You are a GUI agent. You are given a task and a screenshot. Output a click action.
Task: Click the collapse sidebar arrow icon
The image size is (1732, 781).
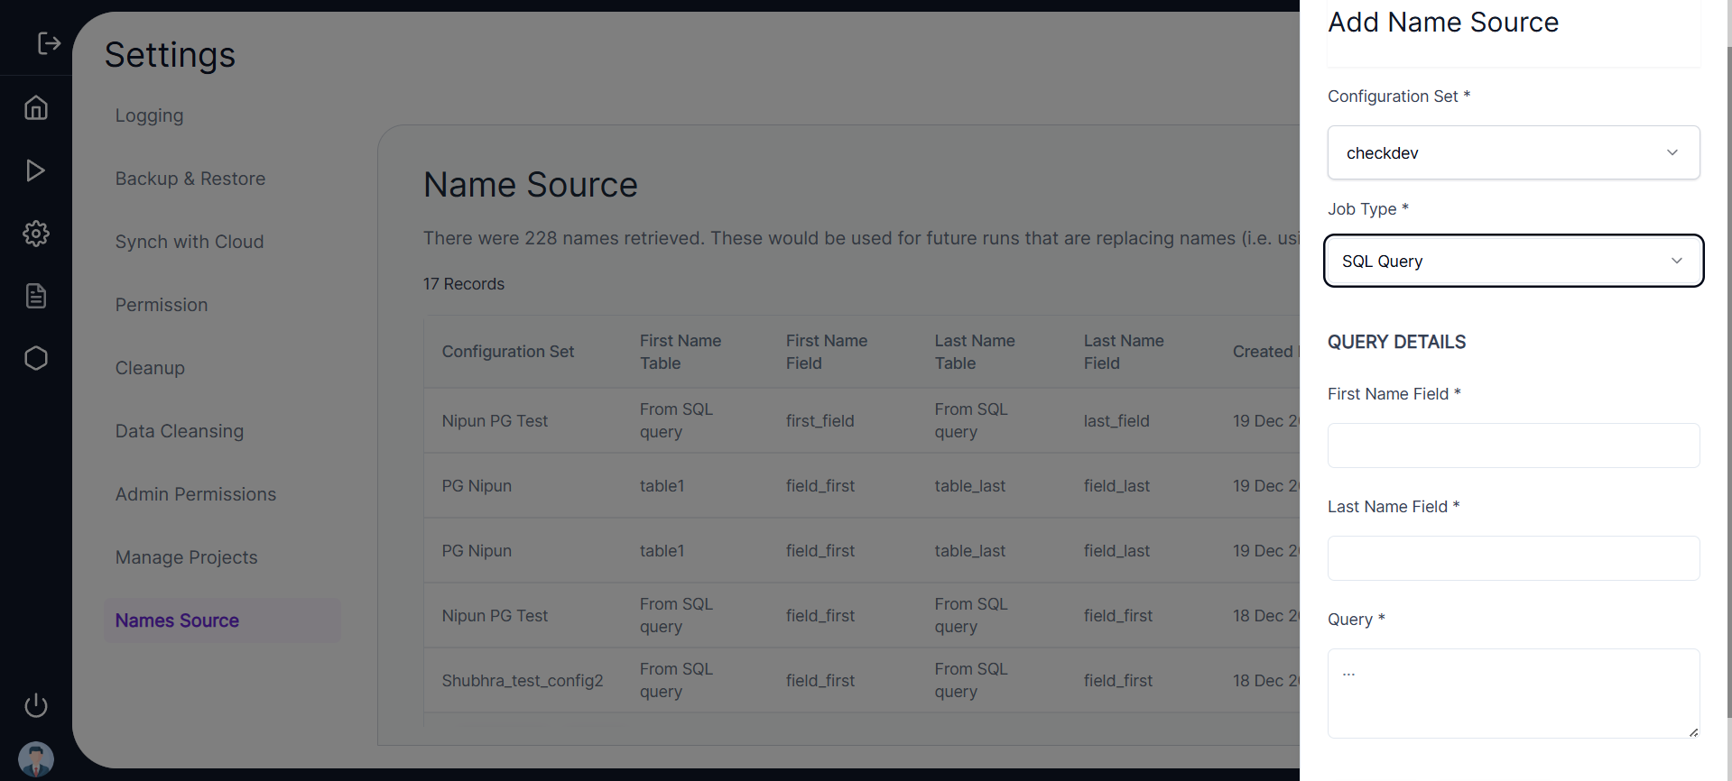click(x=49, y=43)
